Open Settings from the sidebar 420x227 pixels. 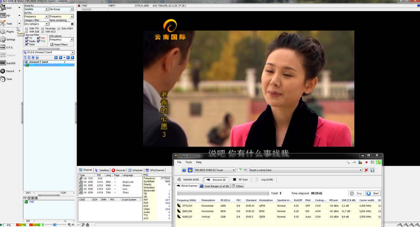click(x=8, y=39)
